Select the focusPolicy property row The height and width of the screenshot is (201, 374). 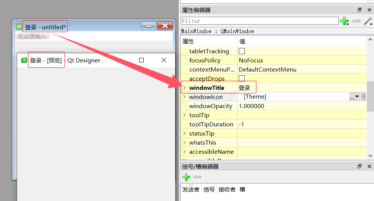point(273,60)
